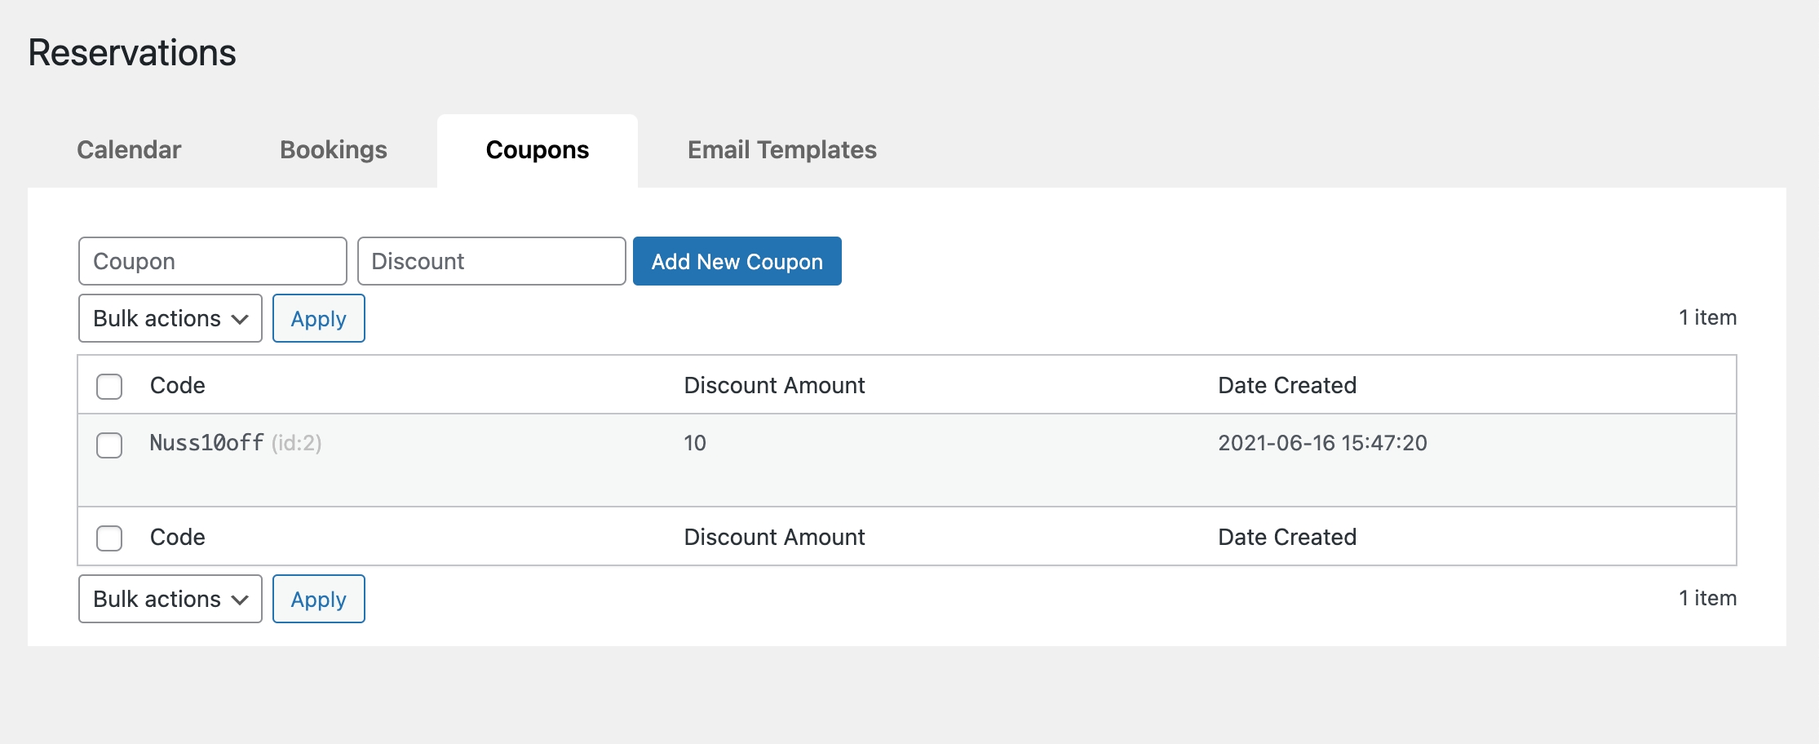Tick the select-all checkbox in the table header
1819x744 pixels.
(109, 386)
